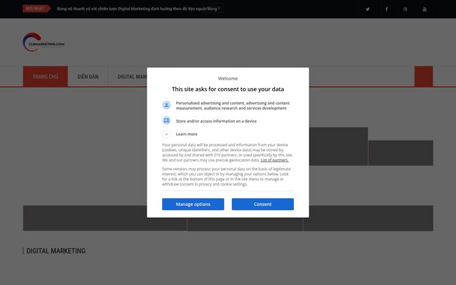Image resolution: width=456 pixels, height=285 pixels.
Task: Click the CLBMarketing.com logo
Action: (44, 42)
